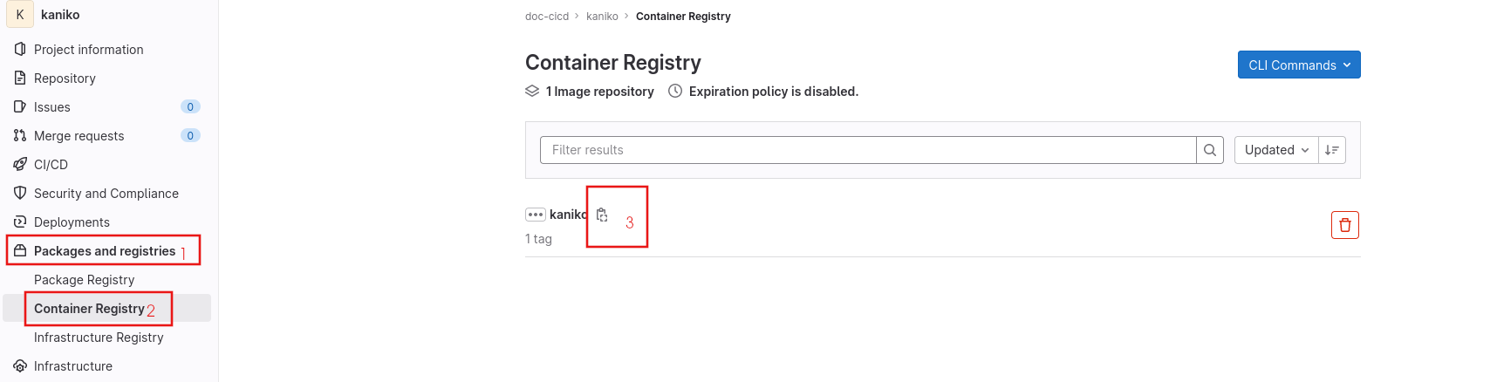This screenshot has height=382, width=1497.
Task: Click the search magnifier icon
Action: point(1210,150)
